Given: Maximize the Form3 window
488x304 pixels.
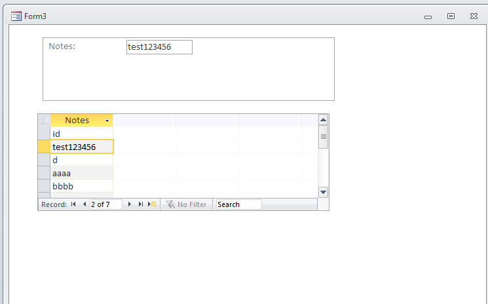Looking at the screenshot, I should (x=451, y=16).
